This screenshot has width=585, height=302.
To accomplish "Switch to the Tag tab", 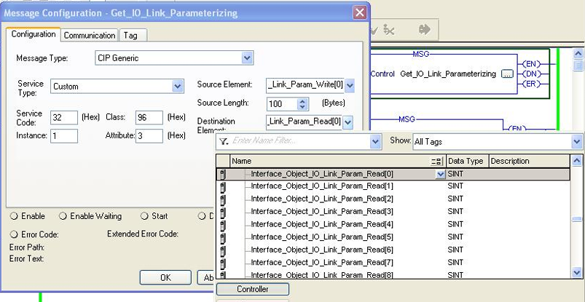I will [130, 35].
